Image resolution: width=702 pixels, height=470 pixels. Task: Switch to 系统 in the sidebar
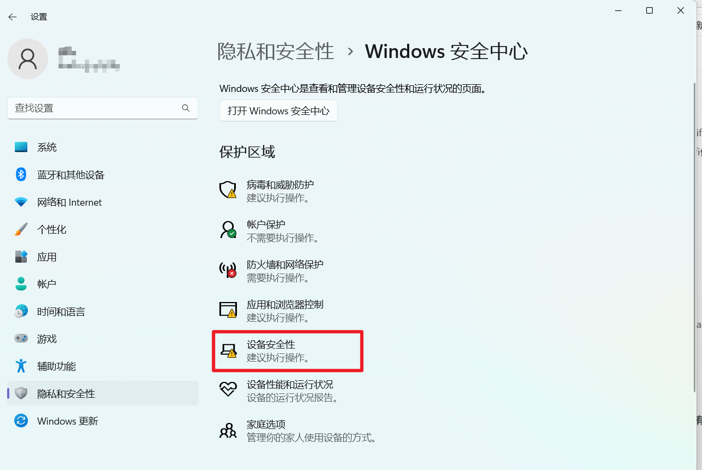click(47, 147)
